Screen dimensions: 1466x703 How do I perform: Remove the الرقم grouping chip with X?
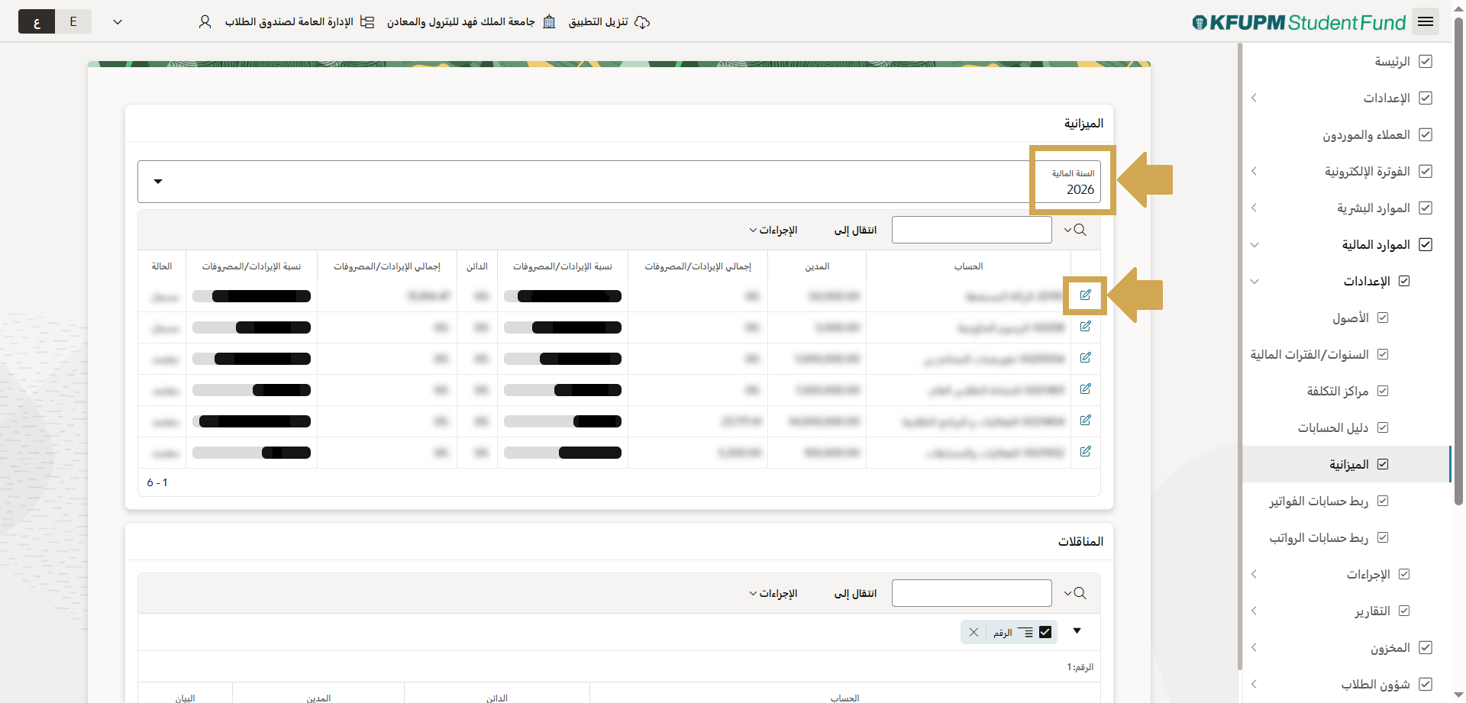coord(974,632)
